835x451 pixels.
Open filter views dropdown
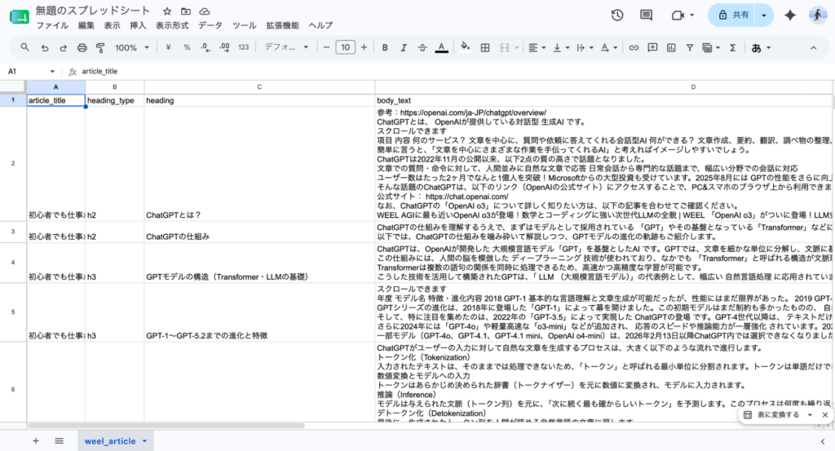[x=711, y=47]
